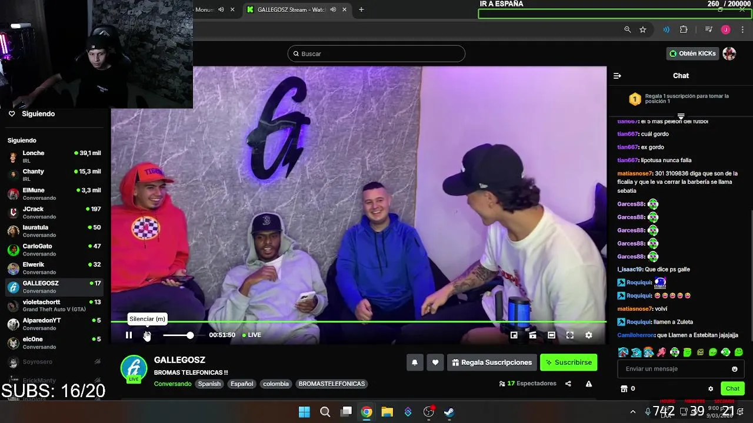Click the Conversando category link

click(172, 384)
